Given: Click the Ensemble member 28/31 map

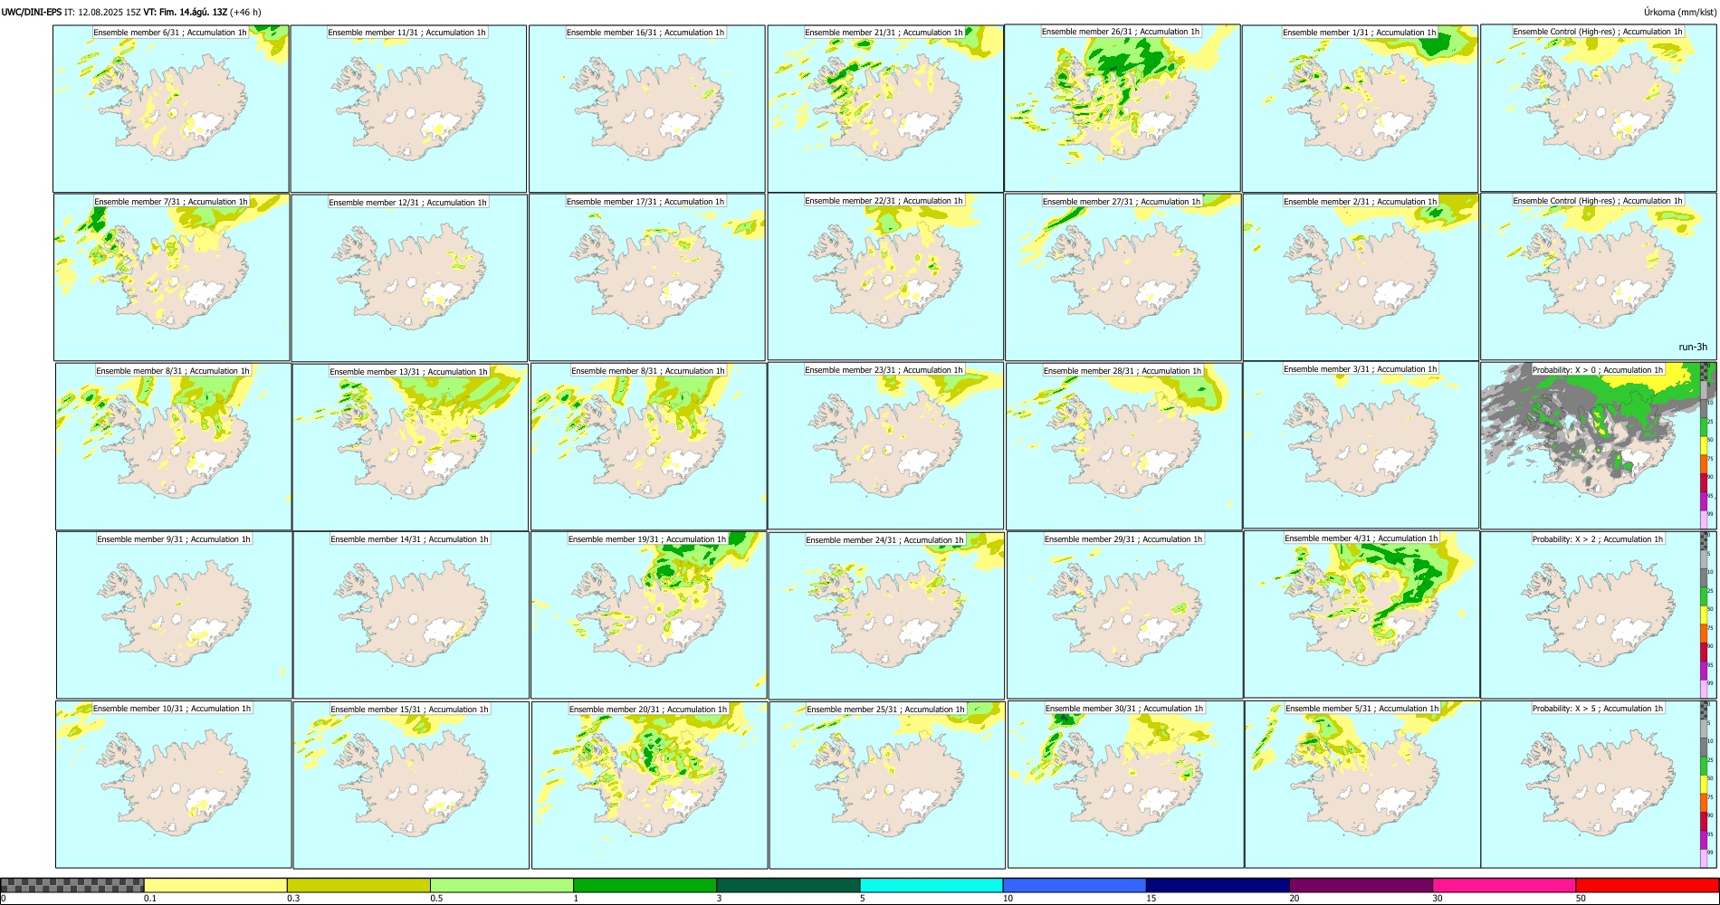Looking at the screenshot, I should click(x=1124, y=446).
